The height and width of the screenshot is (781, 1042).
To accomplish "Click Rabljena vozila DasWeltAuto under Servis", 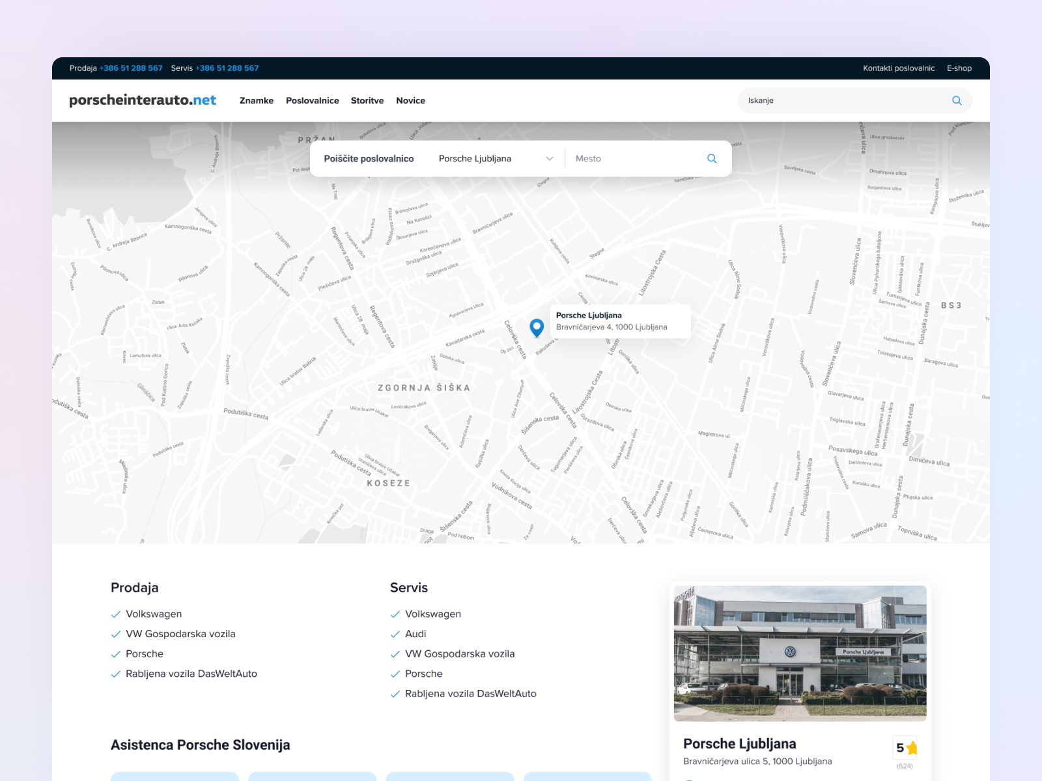I will tap(471, 694).
